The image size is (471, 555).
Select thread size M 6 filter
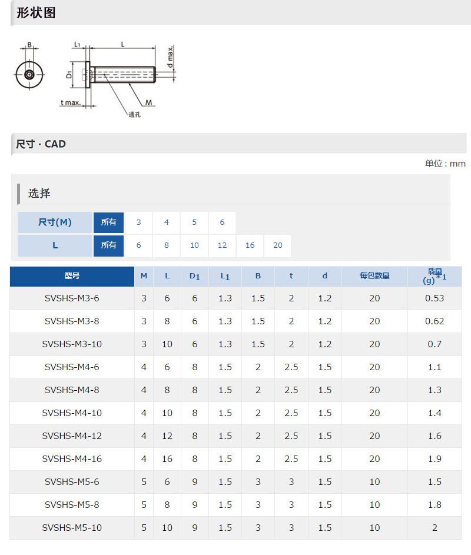point(222,222)
